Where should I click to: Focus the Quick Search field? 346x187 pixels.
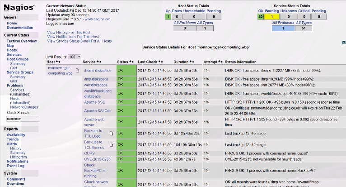coord(23,119)
